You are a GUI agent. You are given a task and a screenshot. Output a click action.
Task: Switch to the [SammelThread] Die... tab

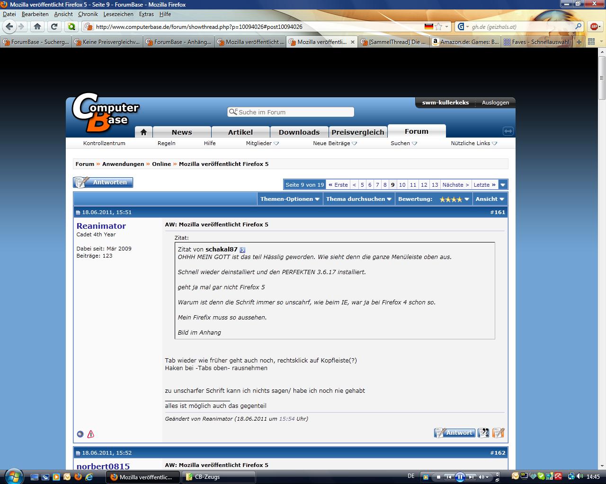(x=394, y=42)
